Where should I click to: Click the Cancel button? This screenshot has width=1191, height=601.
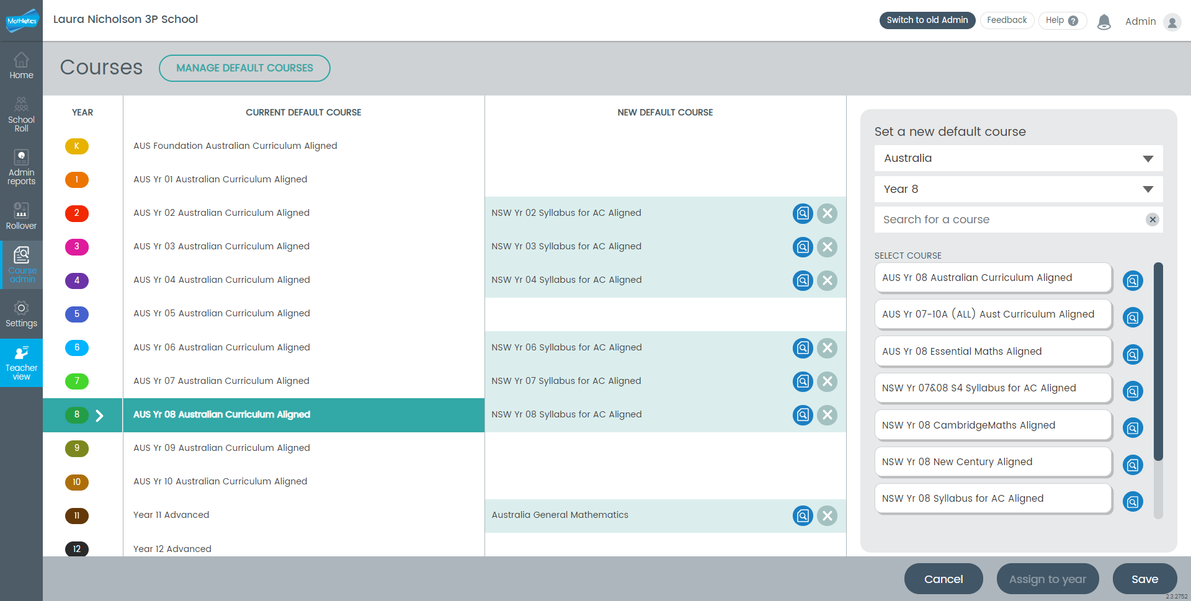coord(943,579)
